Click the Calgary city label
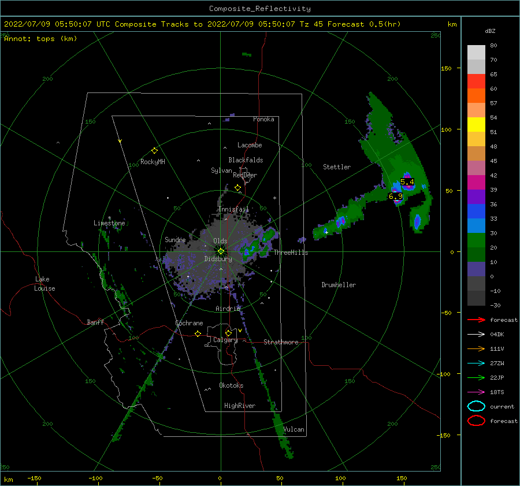This screenshot has height=486, width=520. coord(225,340)
